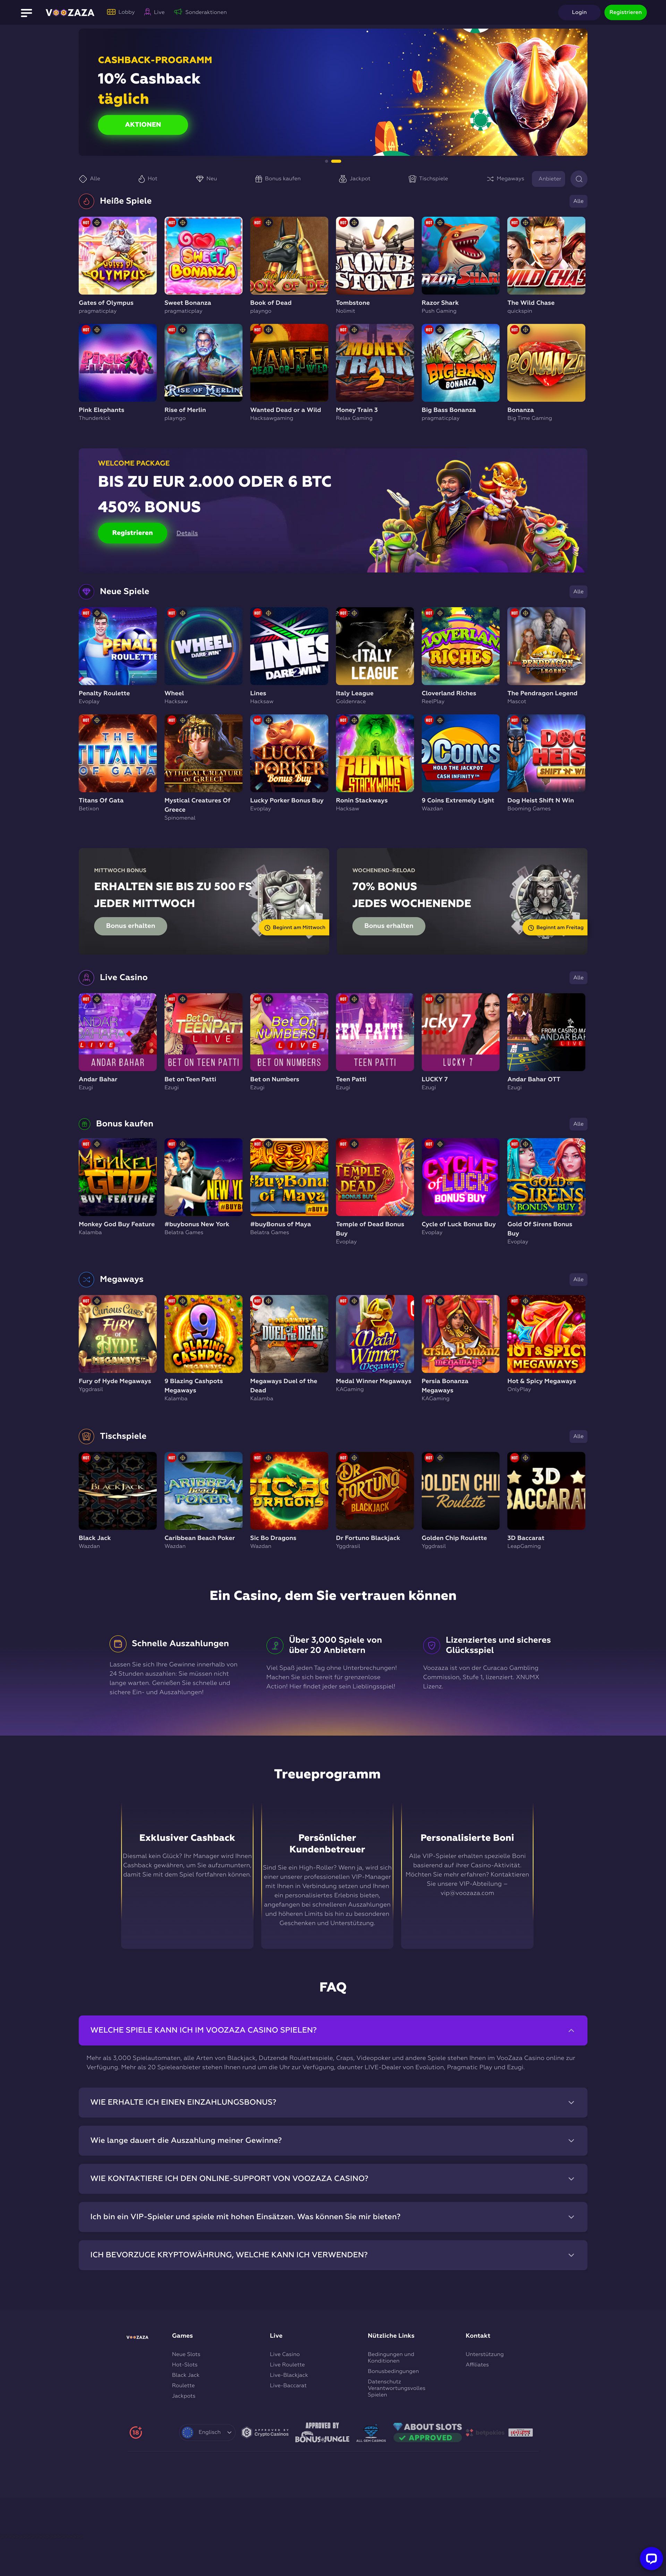Select the first carousel indicator dot
This screenshot has height=2576, width=666.
326,161
